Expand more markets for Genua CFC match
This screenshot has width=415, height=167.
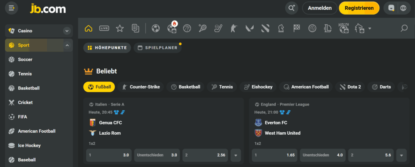[235, 155]
